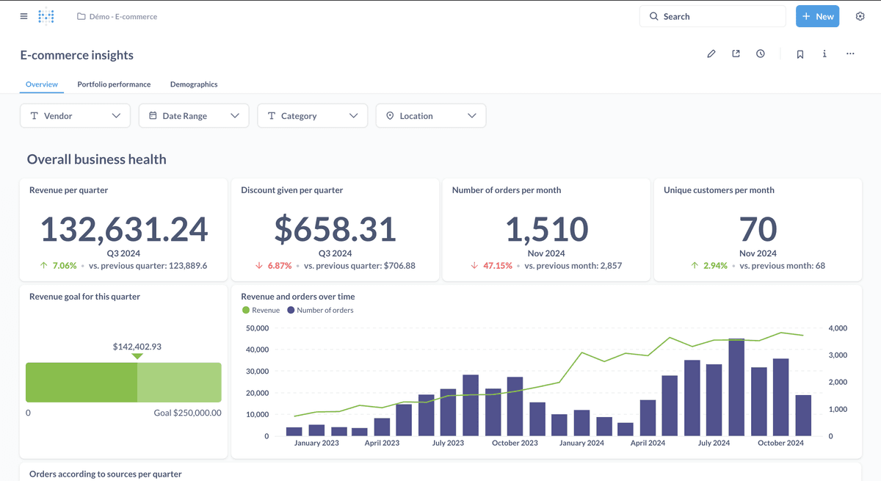This screenshot has height=481, width=881.
Task: Click the Metabase logo icon
Action: [46, 16]
